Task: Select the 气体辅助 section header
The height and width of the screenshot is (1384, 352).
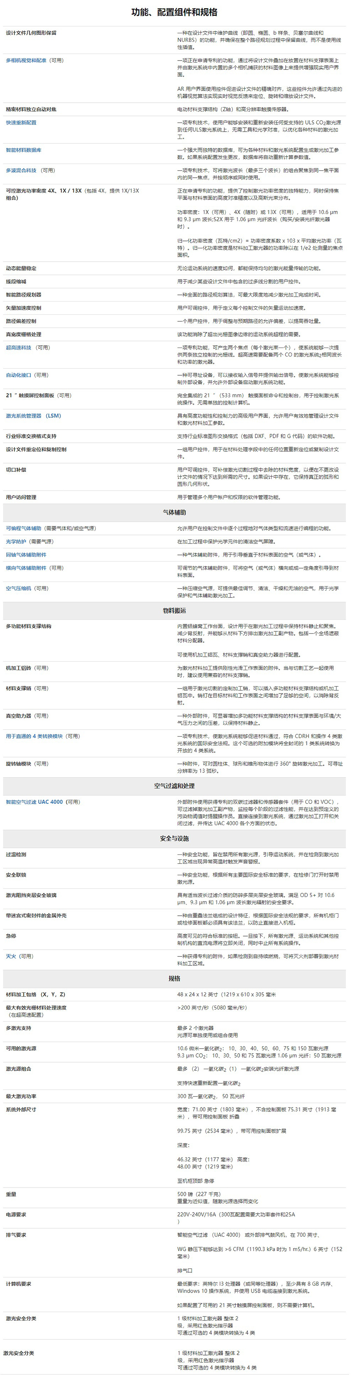Action: (174, 512)
